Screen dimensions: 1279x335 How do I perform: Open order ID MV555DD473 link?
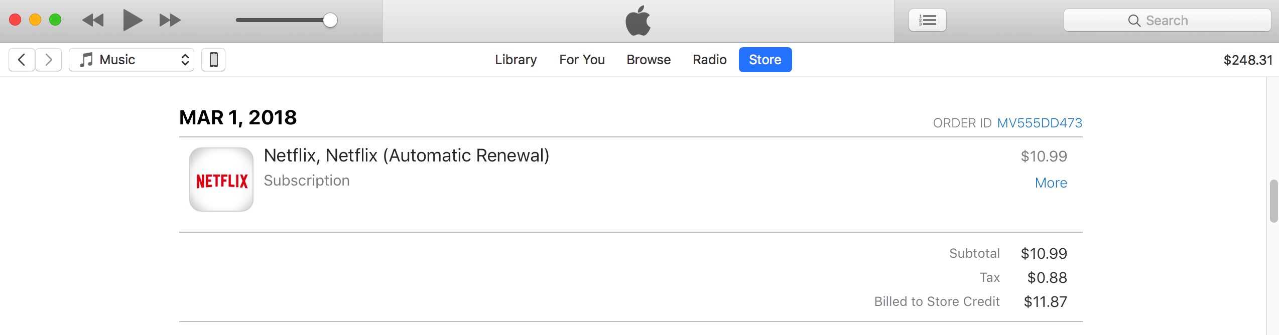coord(1039,123)
